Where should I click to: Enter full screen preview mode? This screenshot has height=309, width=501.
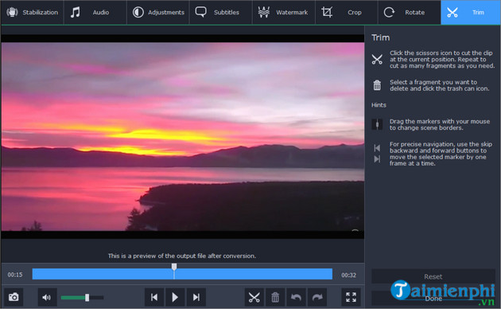351,298
